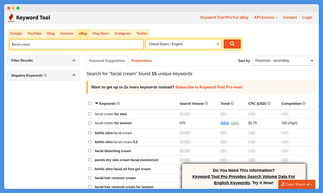Click the +24% trend link

(235, 123)
